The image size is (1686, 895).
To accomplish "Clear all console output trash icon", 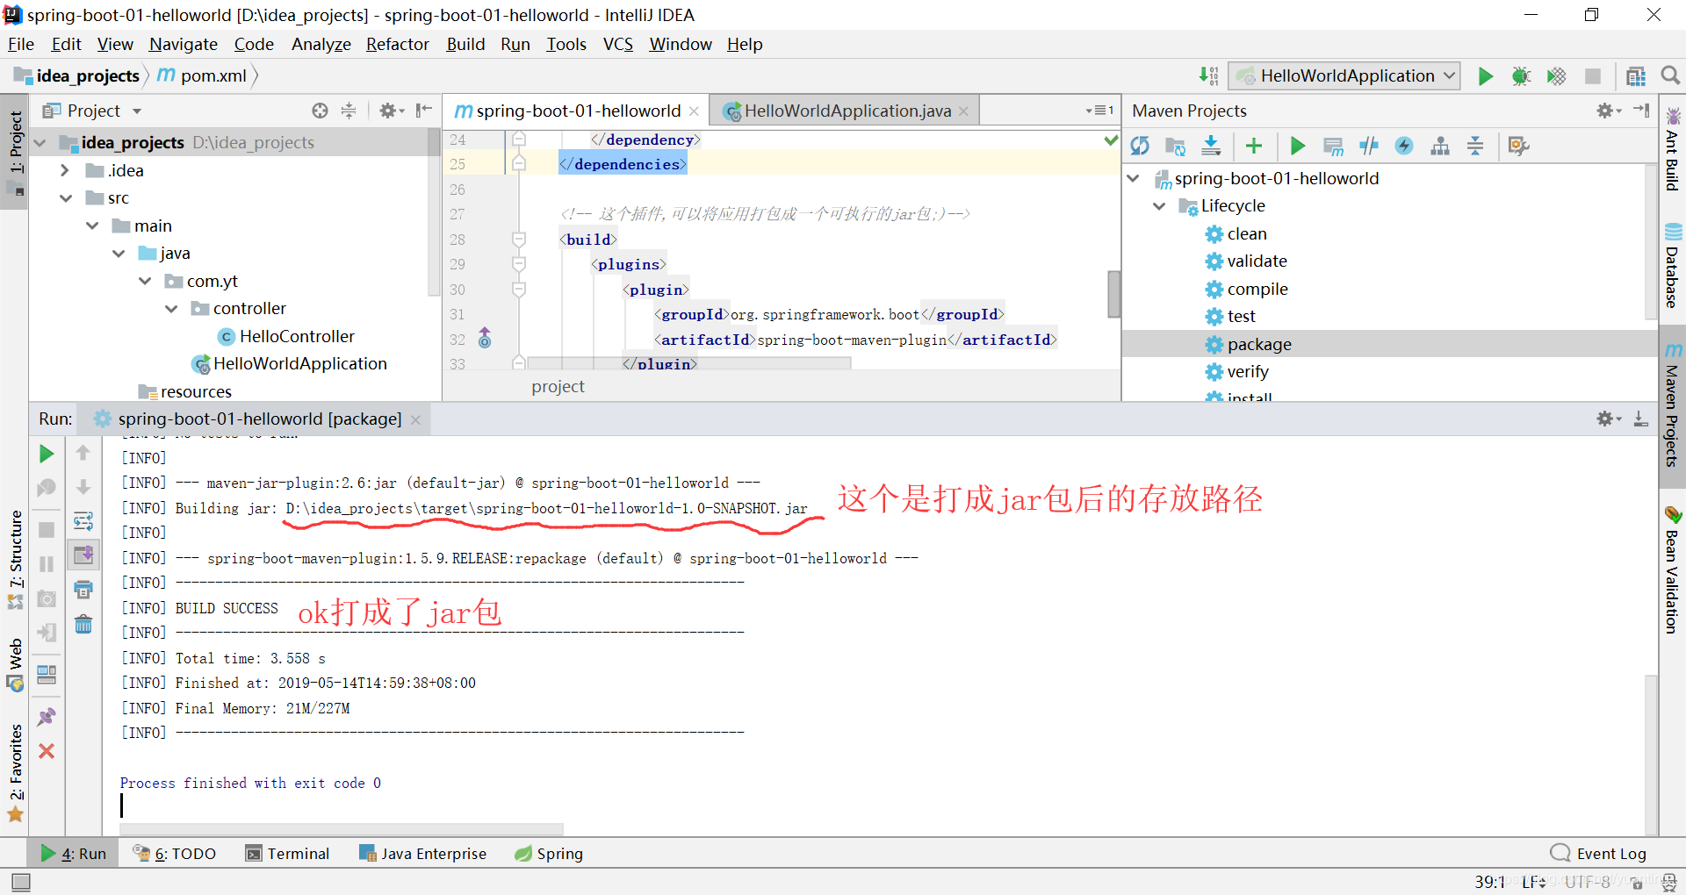I will pyautogui.click(x=83, y=624).
